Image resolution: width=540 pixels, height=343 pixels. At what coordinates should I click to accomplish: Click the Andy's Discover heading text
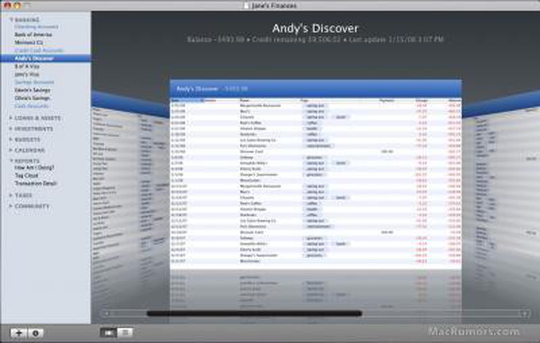pos(315,28)
